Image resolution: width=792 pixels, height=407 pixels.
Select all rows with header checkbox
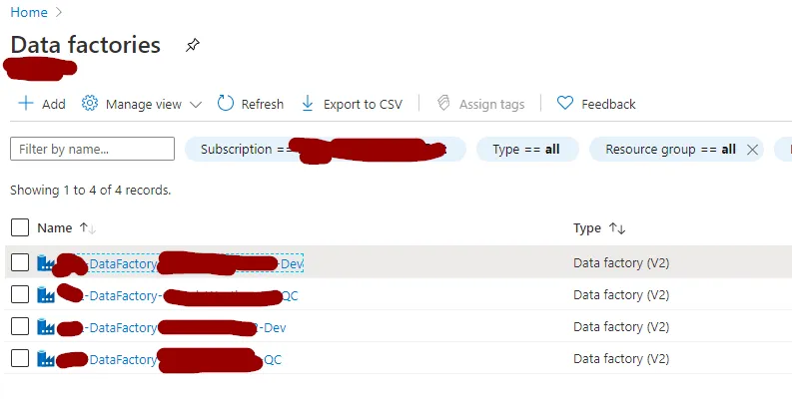click(x=20, y=228)
